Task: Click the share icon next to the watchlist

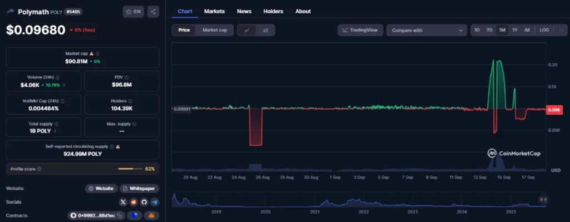Action: (153, 12)
